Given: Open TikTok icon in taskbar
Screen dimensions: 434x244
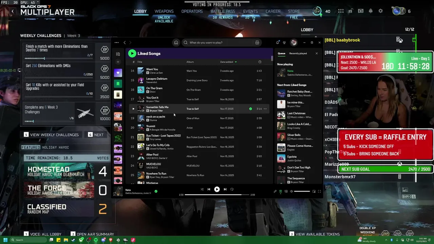Looking at the screenshot, I should click(133, 240).
